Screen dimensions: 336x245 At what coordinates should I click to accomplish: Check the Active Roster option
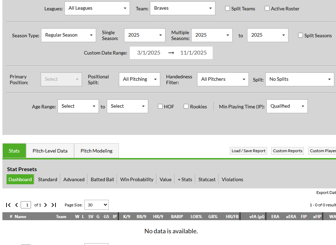pos(267,8)
